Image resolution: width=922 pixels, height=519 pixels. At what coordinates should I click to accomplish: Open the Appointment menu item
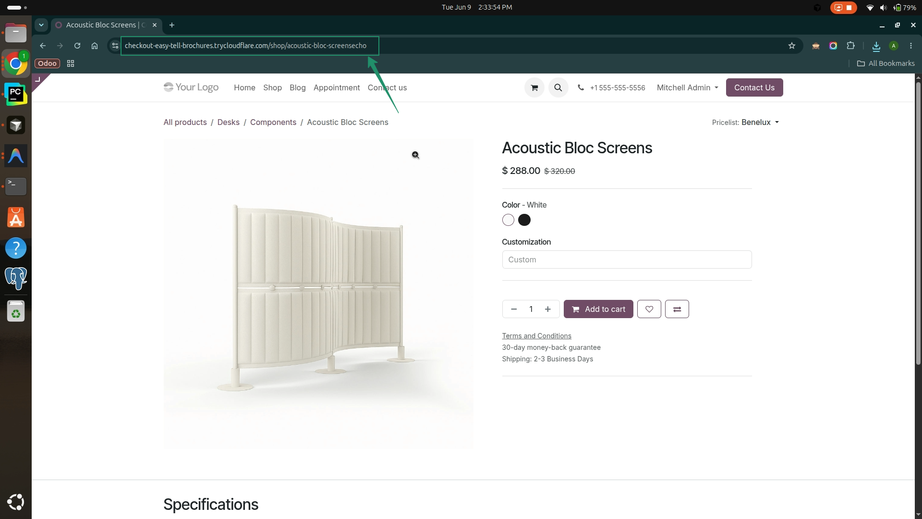click(337, 87)
